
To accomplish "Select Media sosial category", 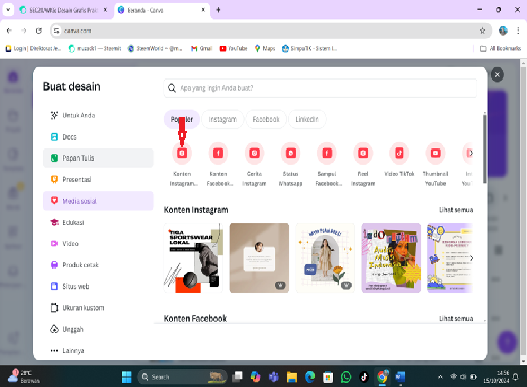I will [99, 201].
